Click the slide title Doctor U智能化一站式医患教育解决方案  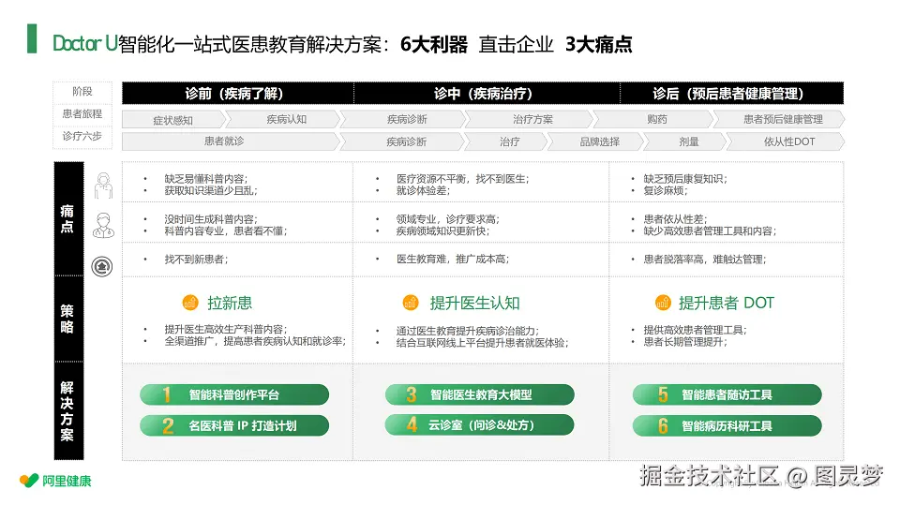click(217, 44)
